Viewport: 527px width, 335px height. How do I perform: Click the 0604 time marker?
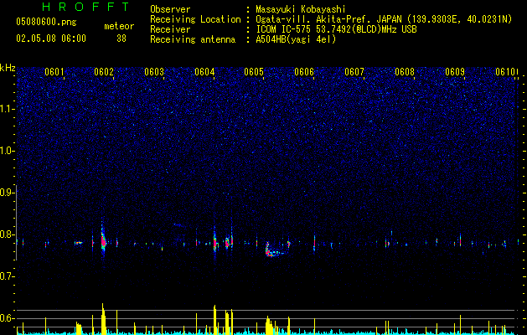pos(204,72)
